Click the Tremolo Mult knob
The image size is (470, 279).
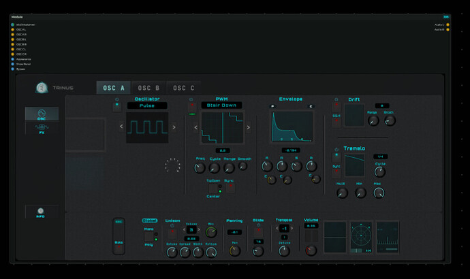(x=342, y=193)
